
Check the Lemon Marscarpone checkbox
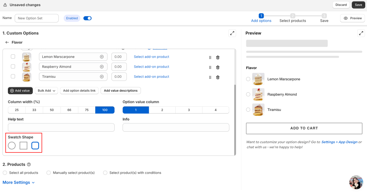(13, 57)
